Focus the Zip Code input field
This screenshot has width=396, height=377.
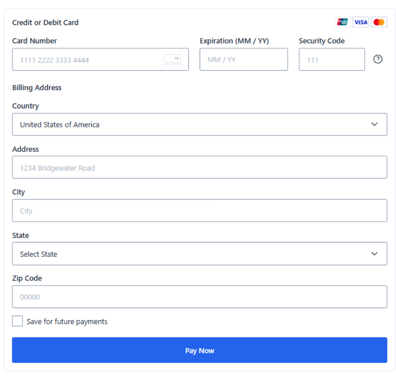click(x=199, y=297)
